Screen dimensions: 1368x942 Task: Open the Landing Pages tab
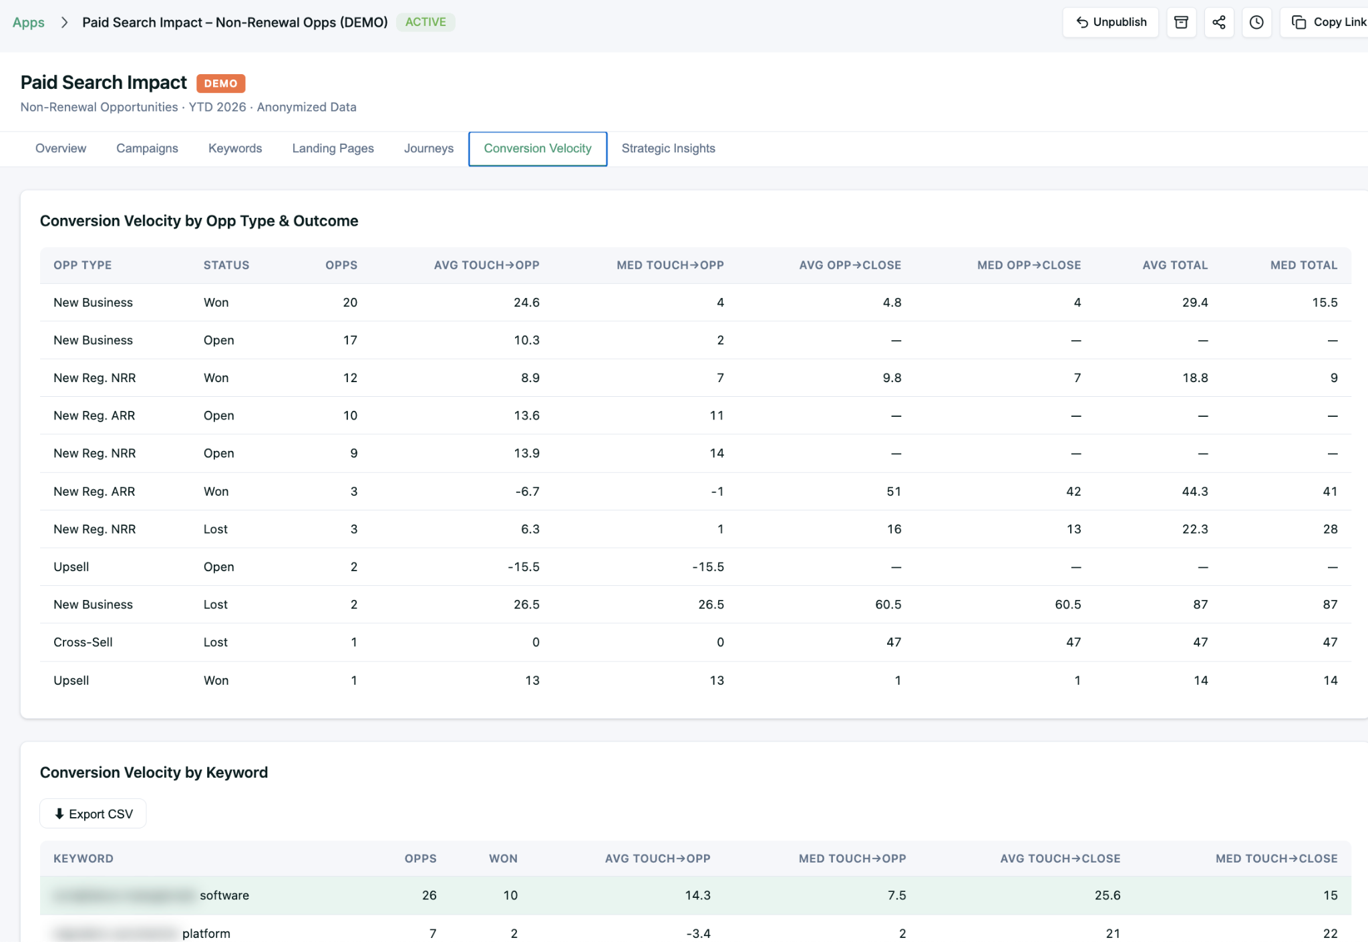[x=333, y=148]
